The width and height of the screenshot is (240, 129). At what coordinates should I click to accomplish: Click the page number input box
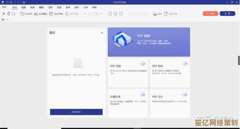(138, 14)
